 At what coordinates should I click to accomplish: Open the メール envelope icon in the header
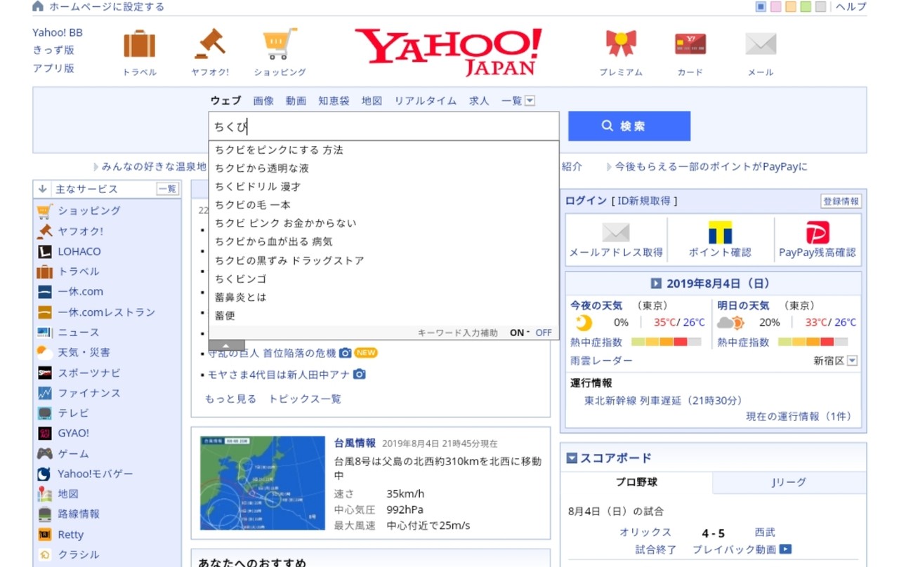click(761, 44)
